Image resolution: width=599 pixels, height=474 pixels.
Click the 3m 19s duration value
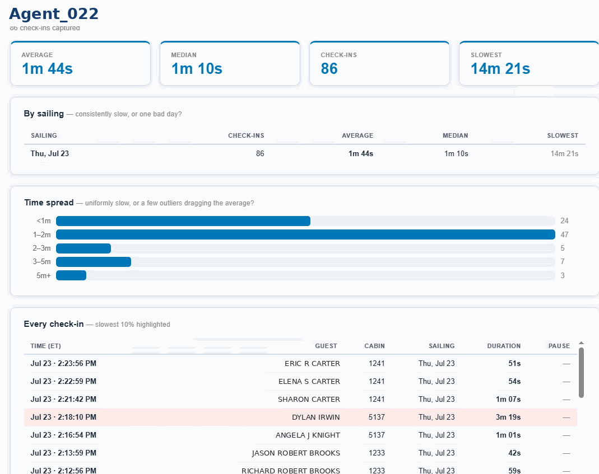coord(508,417)
